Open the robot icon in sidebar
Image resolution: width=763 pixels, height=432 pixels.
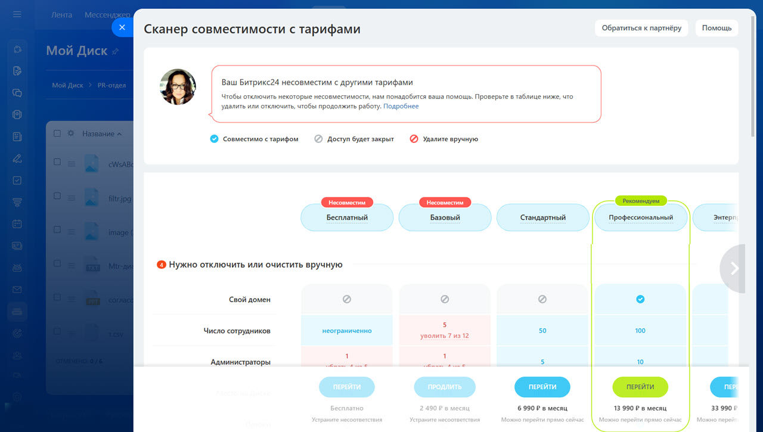tap(17, 268)
